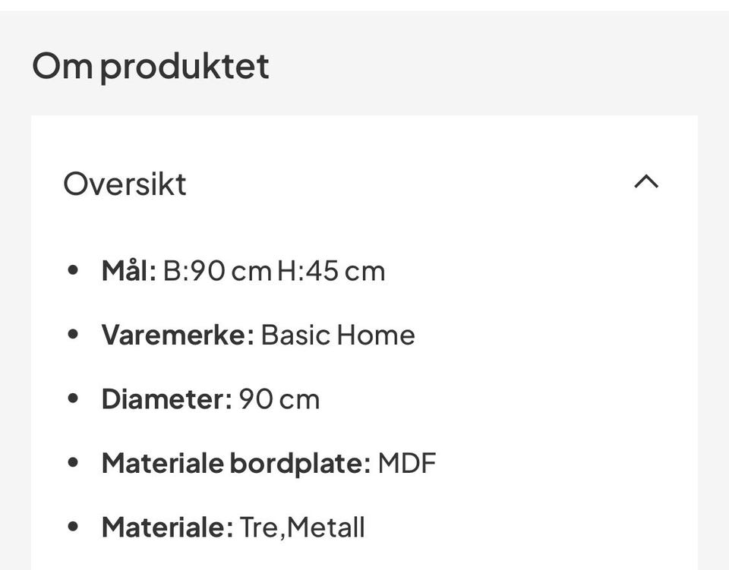Image resolution: width=729 pixels, height=570 pixels.
Task: Select the Materiale bordplate label
Action: [x=236, y=463]
